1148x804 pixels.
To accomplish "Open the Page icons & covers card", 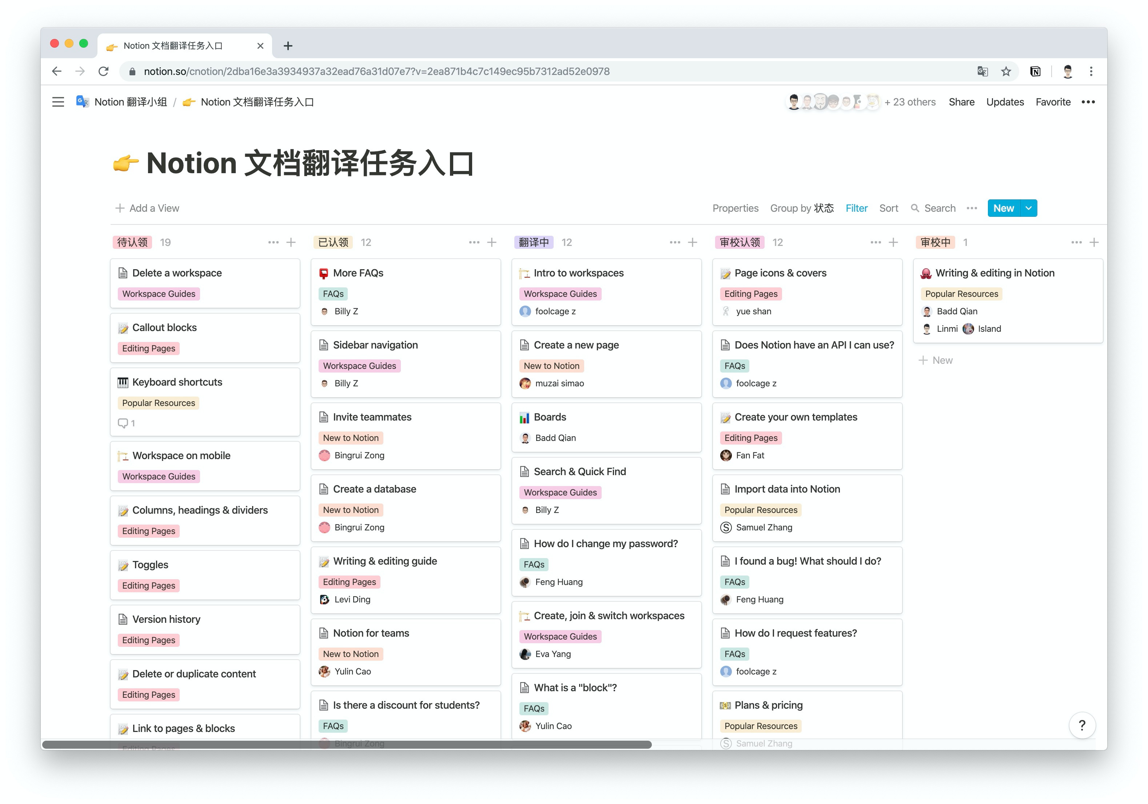I will (807, 291).
